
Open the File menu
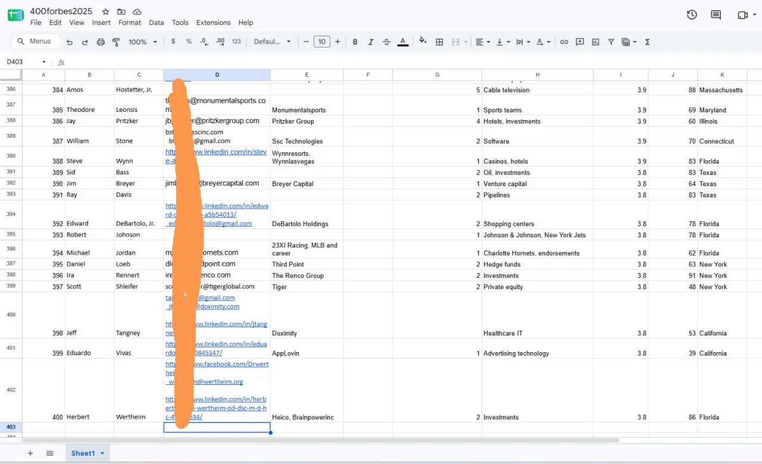36,23
